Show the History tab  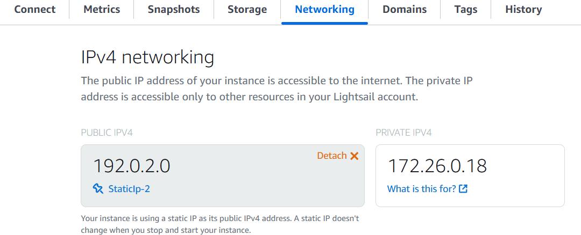[x=523, y=10]
